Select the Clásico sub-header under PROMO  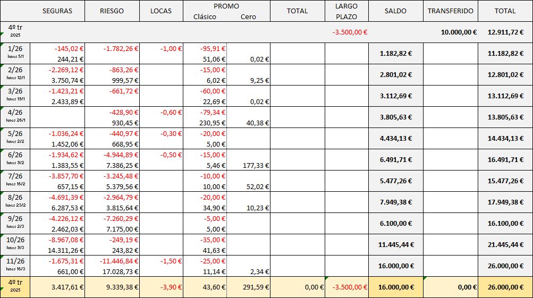coord(205,16)
